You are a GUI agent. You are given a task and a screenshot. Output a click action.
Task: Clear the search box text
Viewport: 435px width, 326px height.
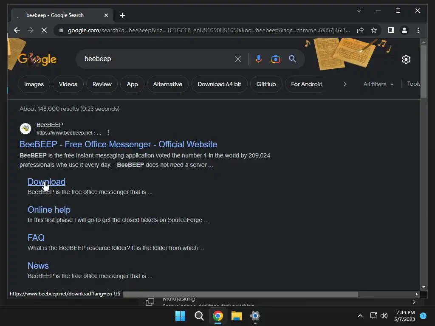(x=238, y=59)
